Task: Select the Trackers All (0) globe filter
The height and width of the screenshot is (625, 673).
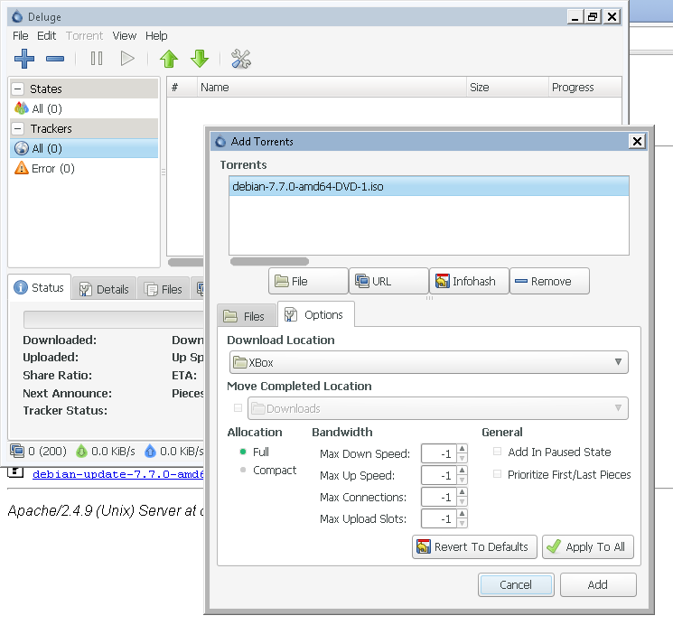Action: pyautogui.click(x=84, y=148)
